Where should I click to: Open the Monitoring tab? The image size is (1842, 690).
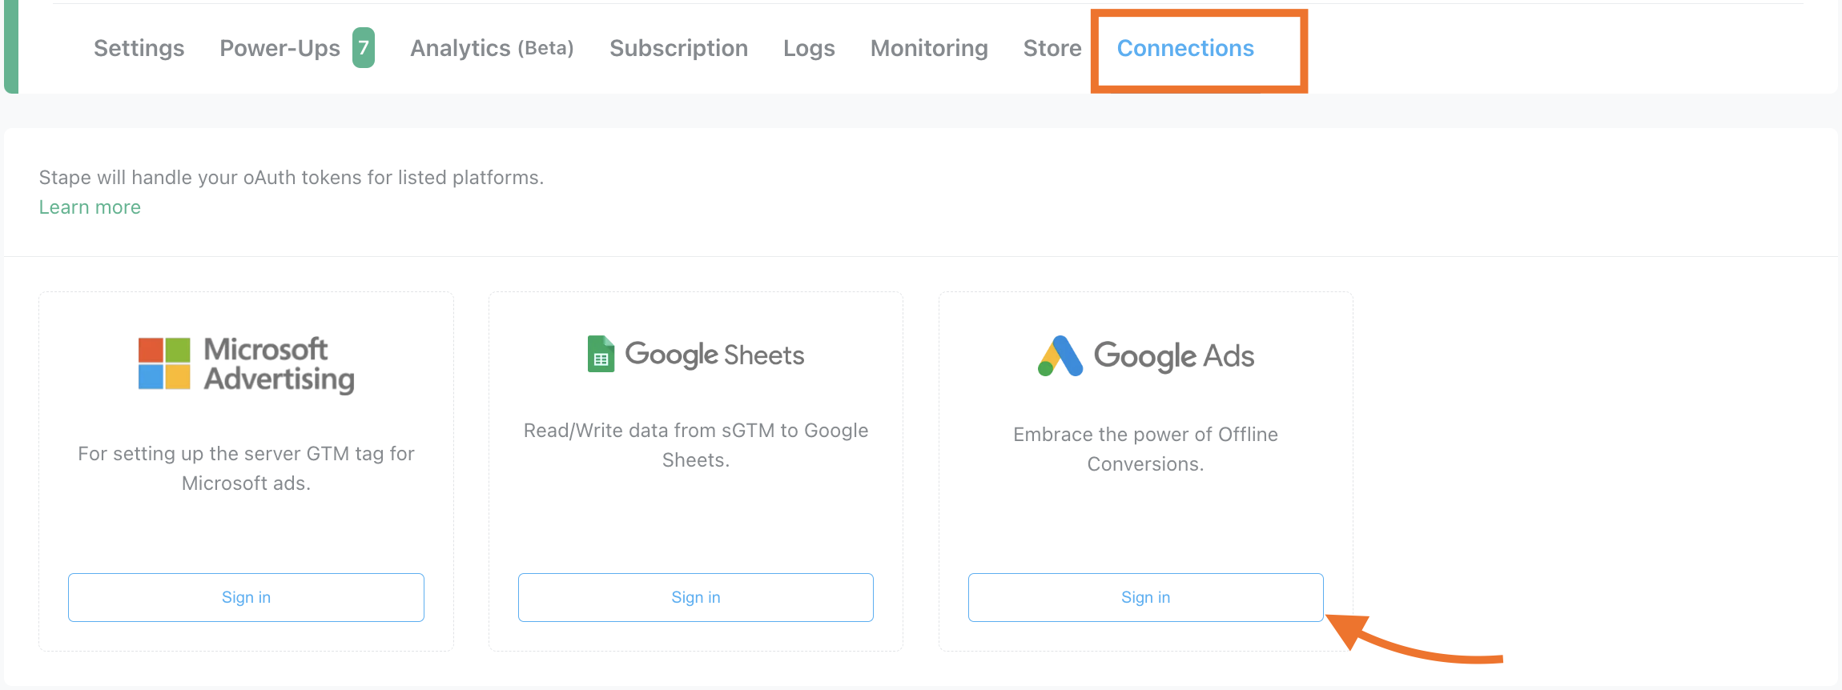click(x=929, y=48)
